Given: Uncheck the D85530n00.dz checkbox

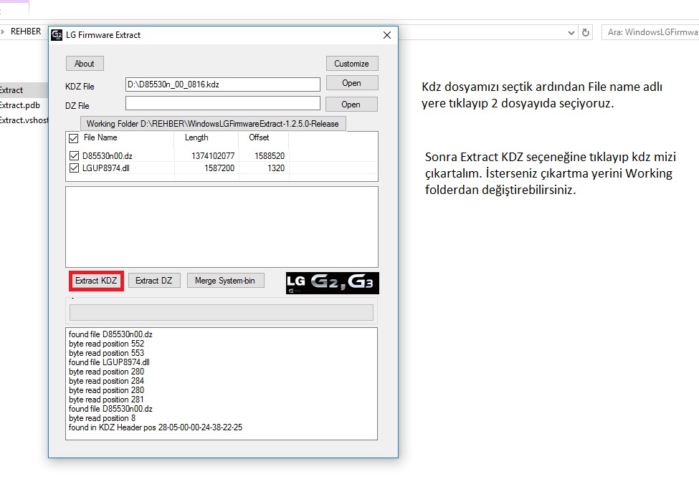Looking at the screenshot, I should (74, 156).
